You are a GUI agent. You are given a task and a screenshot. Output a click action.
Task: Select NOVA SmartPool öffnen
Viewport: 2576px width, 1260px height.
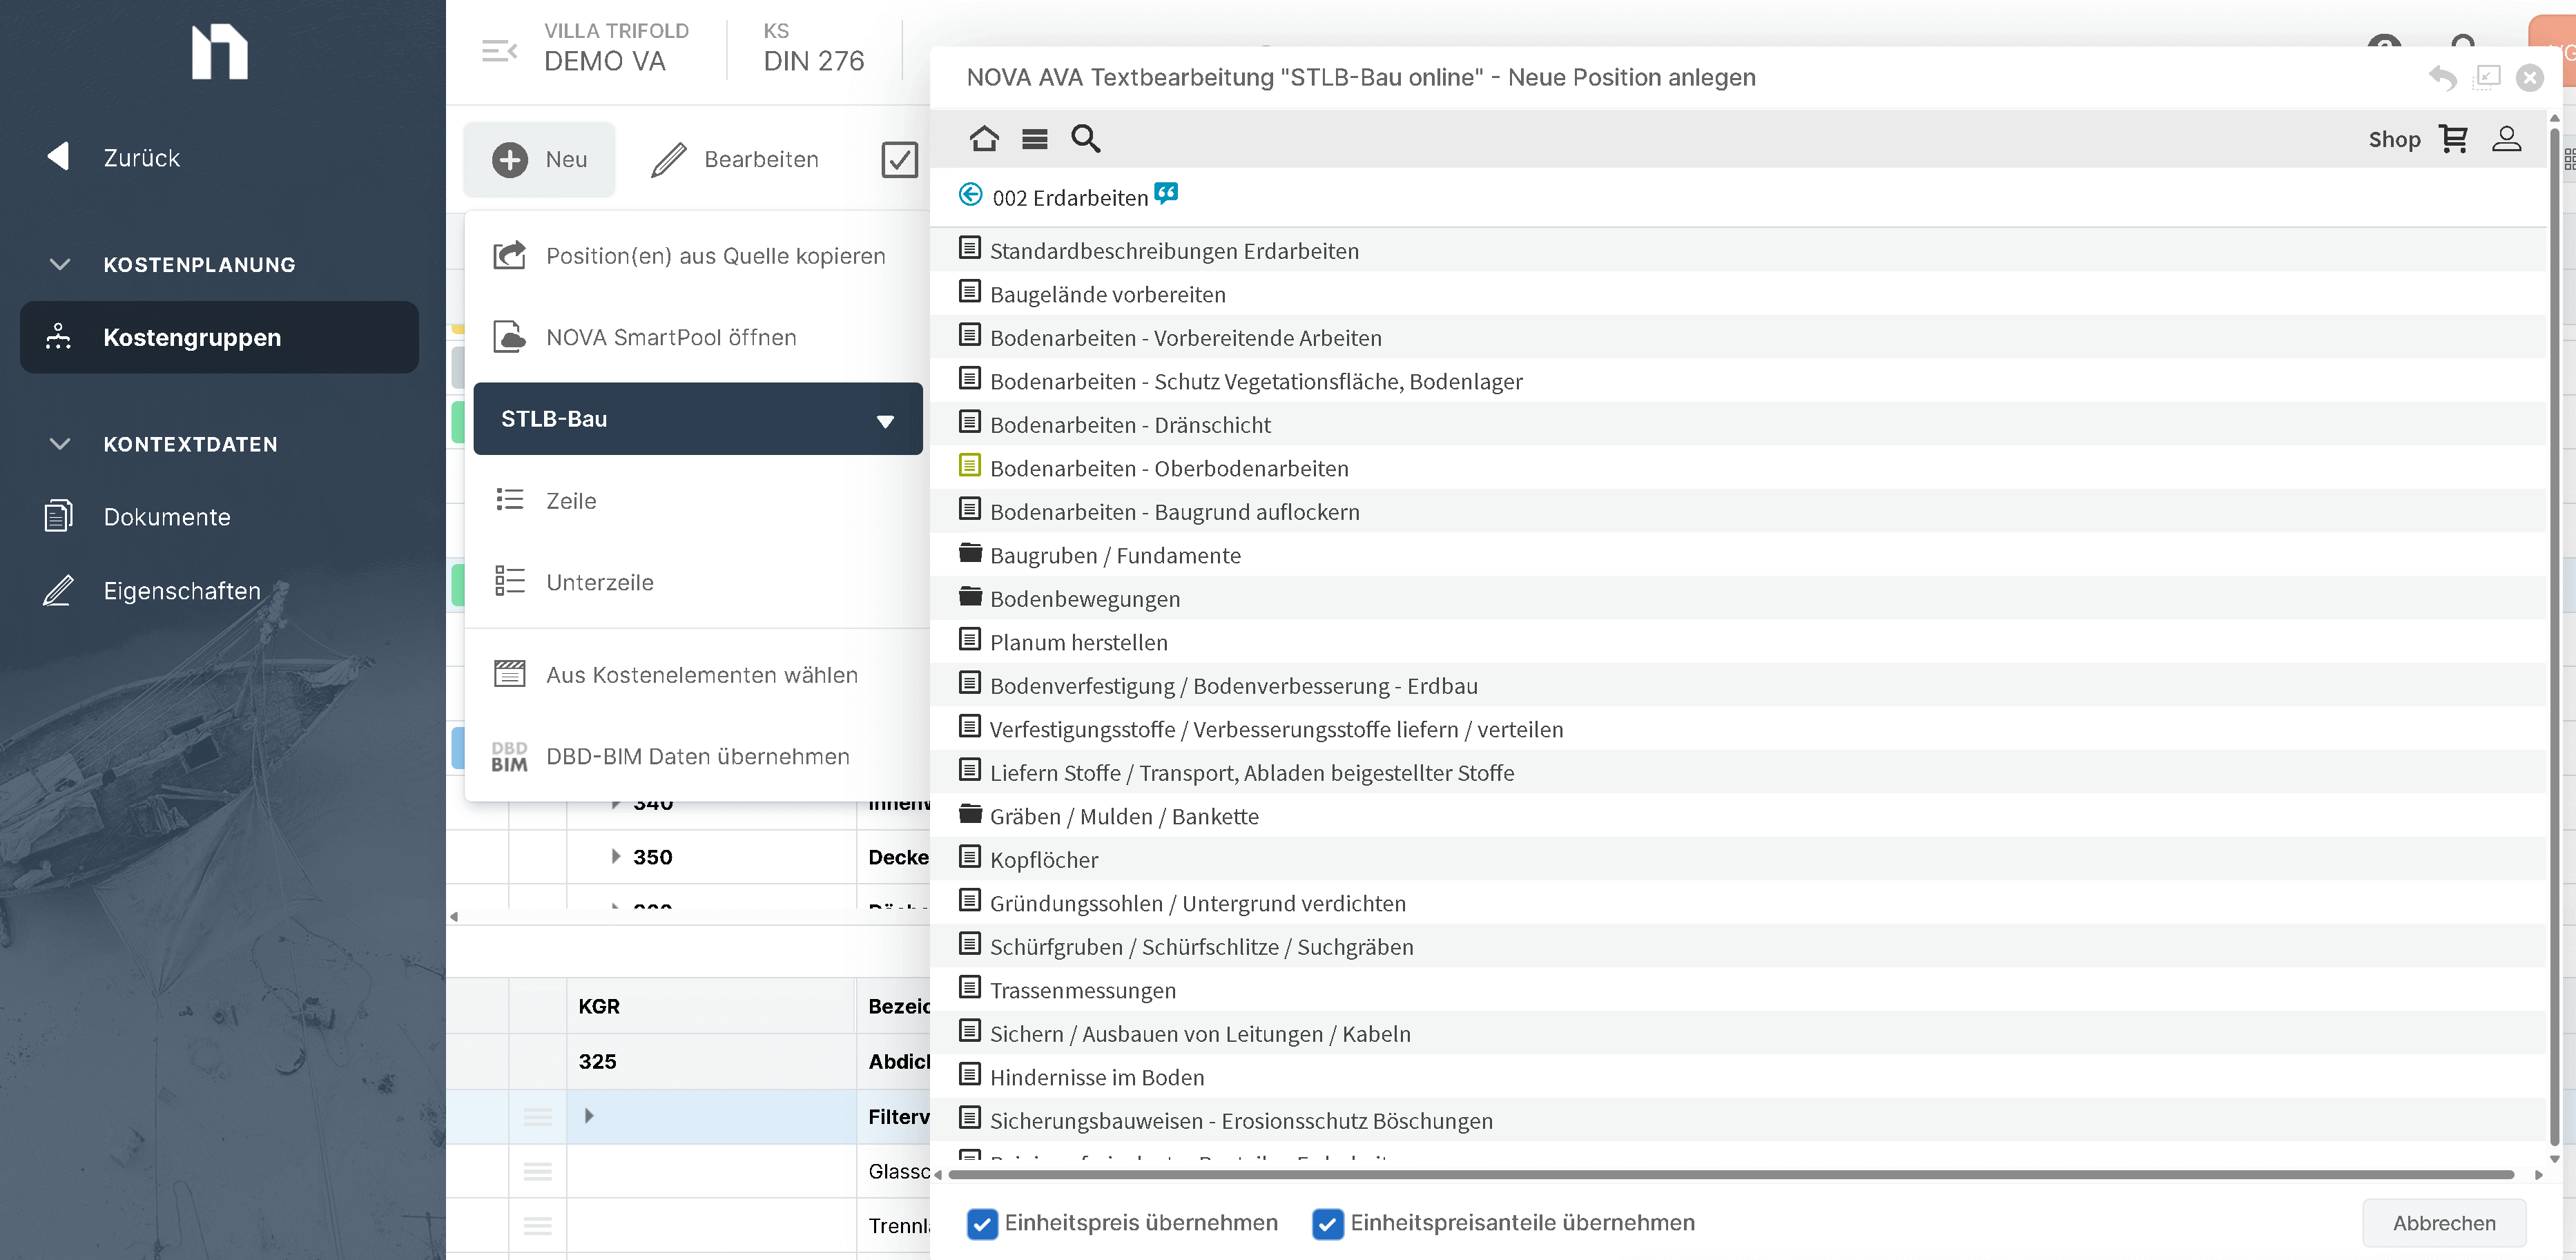(698, 337)
